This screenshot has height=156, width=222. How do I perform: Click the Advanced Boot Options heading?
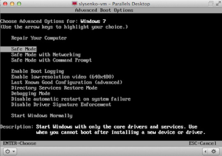[x=104, y=10]
